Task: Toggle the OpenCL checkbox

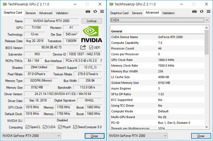Action: point(27,127)
